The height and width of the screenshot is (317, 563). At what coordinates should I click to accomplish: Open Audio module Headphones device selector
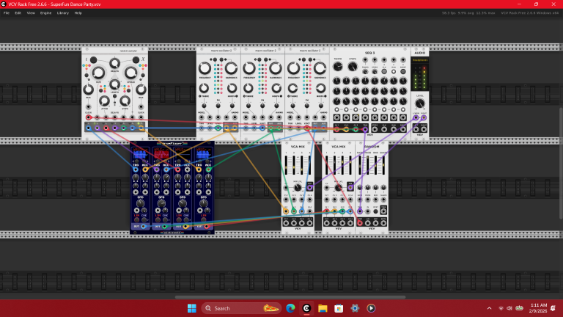[x=420, y=60]
